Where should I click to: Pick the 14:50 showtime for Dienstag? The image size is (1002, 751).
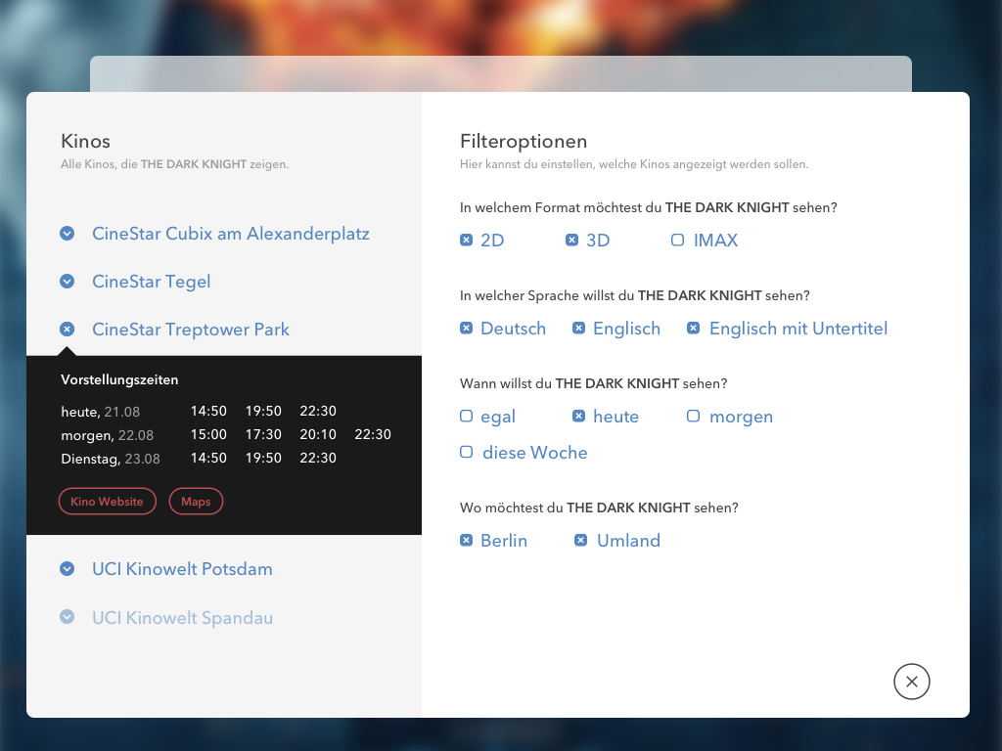209,459
